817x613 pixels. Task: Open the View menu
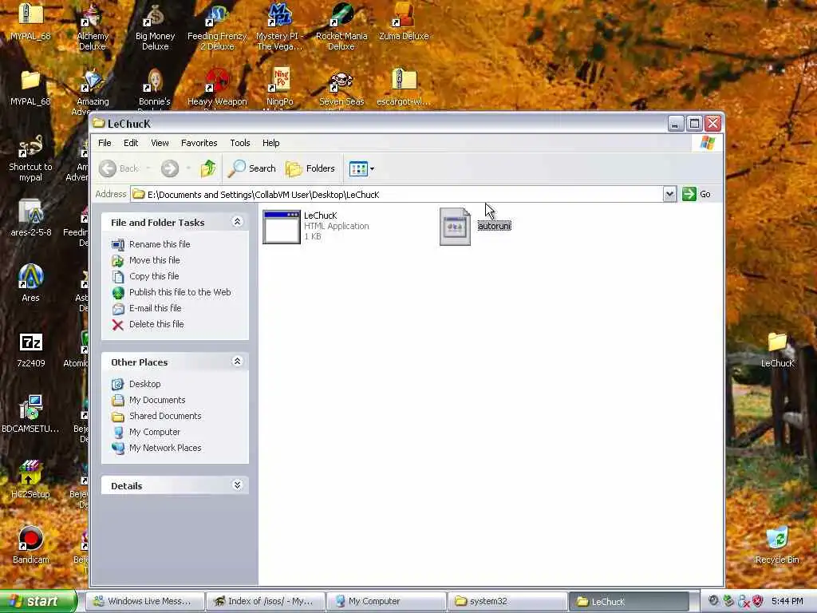(160, 143)
